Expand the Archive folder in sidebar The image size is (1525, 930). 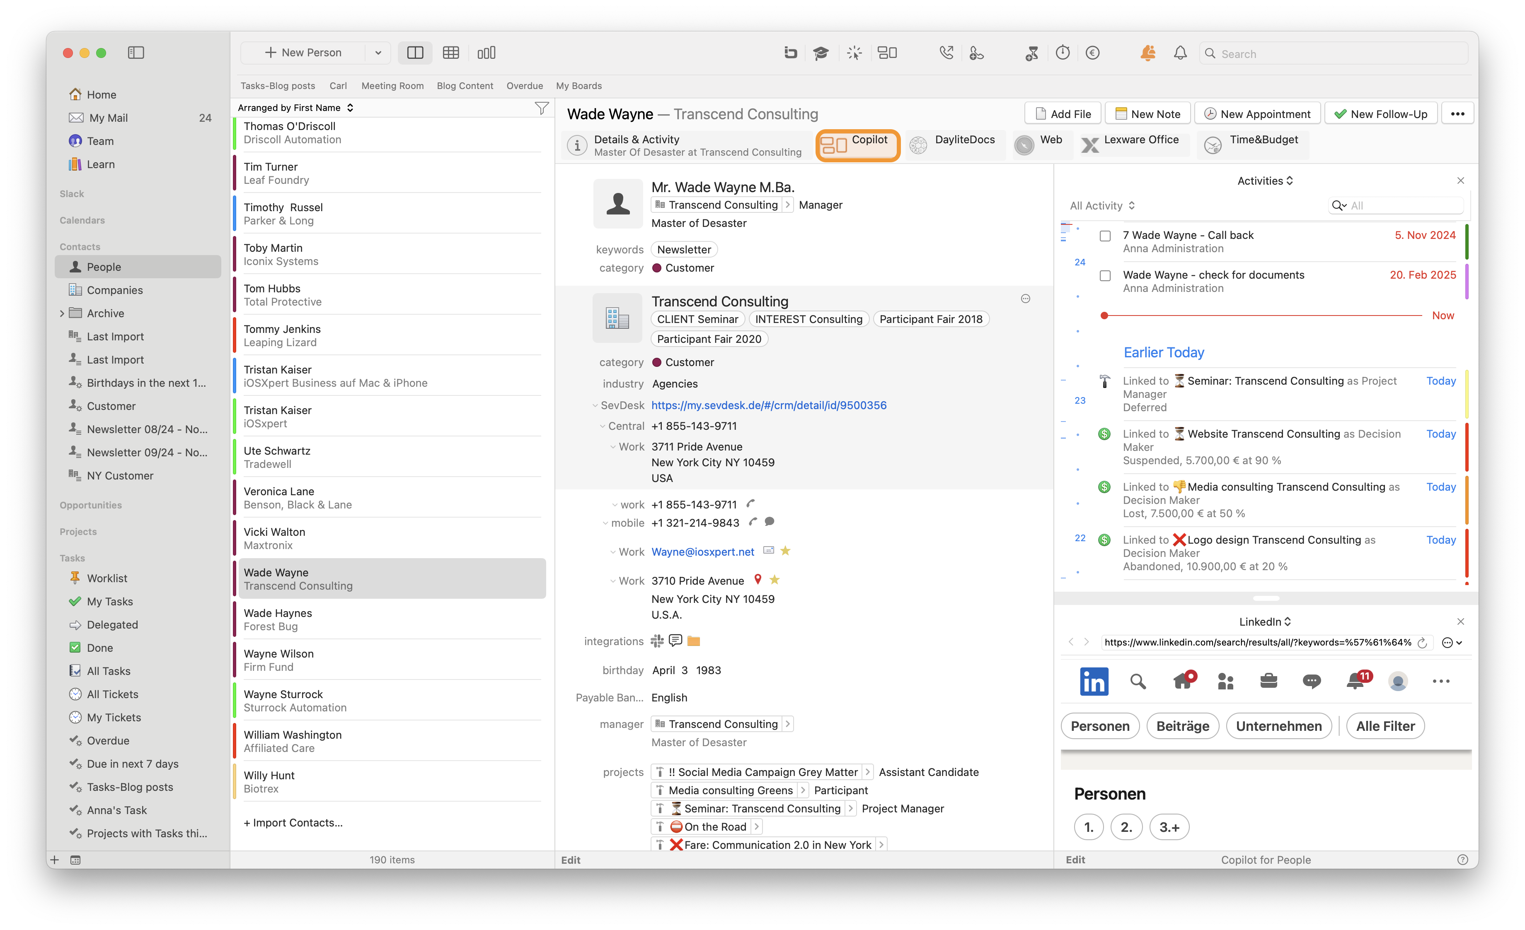point(62,313)
